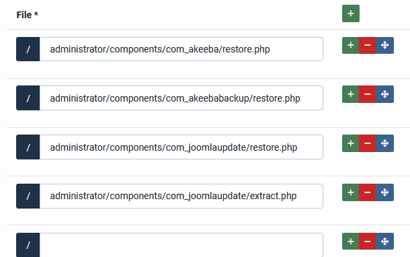Add row after com_akeeba/restore.php entry
Image resolution: width=410 pixels, height=257 pixels.
point(350,45)
